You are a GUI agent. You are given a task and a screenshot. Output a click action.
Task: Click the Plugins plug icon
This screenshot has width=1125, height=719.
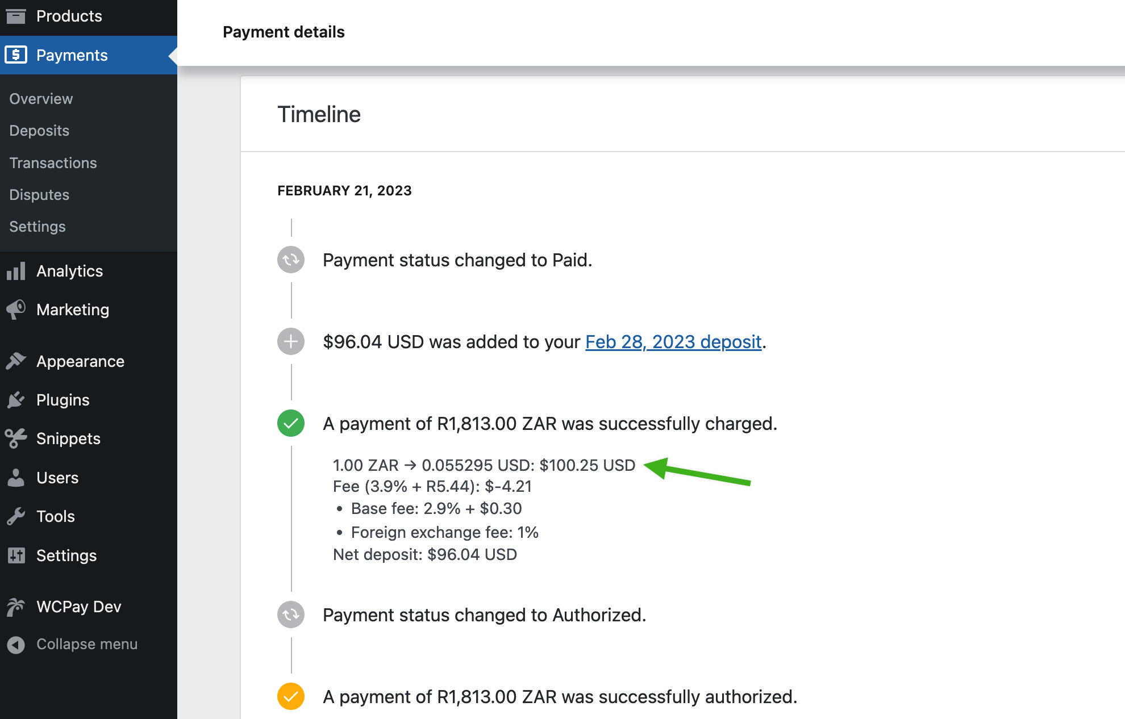click(x=16, y=399)
